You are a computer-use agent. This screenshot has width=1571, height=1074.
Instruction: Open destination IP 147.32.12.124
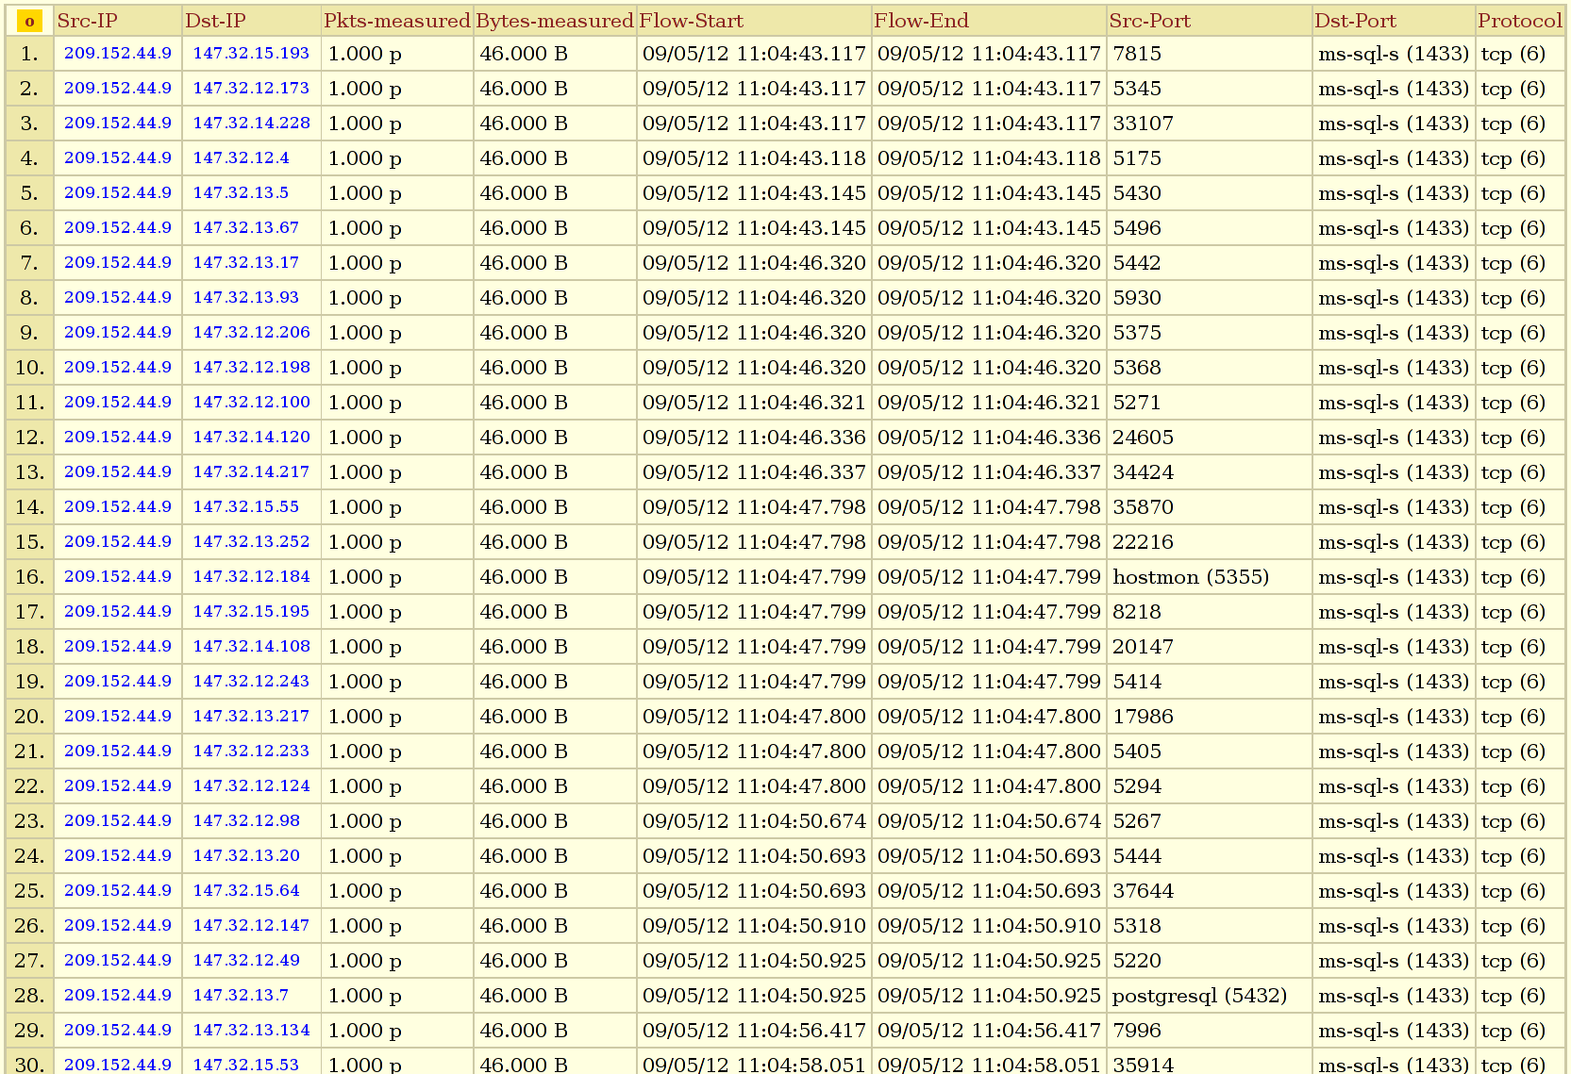pyautogui.click(x=251, y=785)
